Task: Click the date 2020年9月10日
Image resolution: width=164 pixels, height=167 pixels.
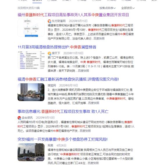Action: [45, 118]
